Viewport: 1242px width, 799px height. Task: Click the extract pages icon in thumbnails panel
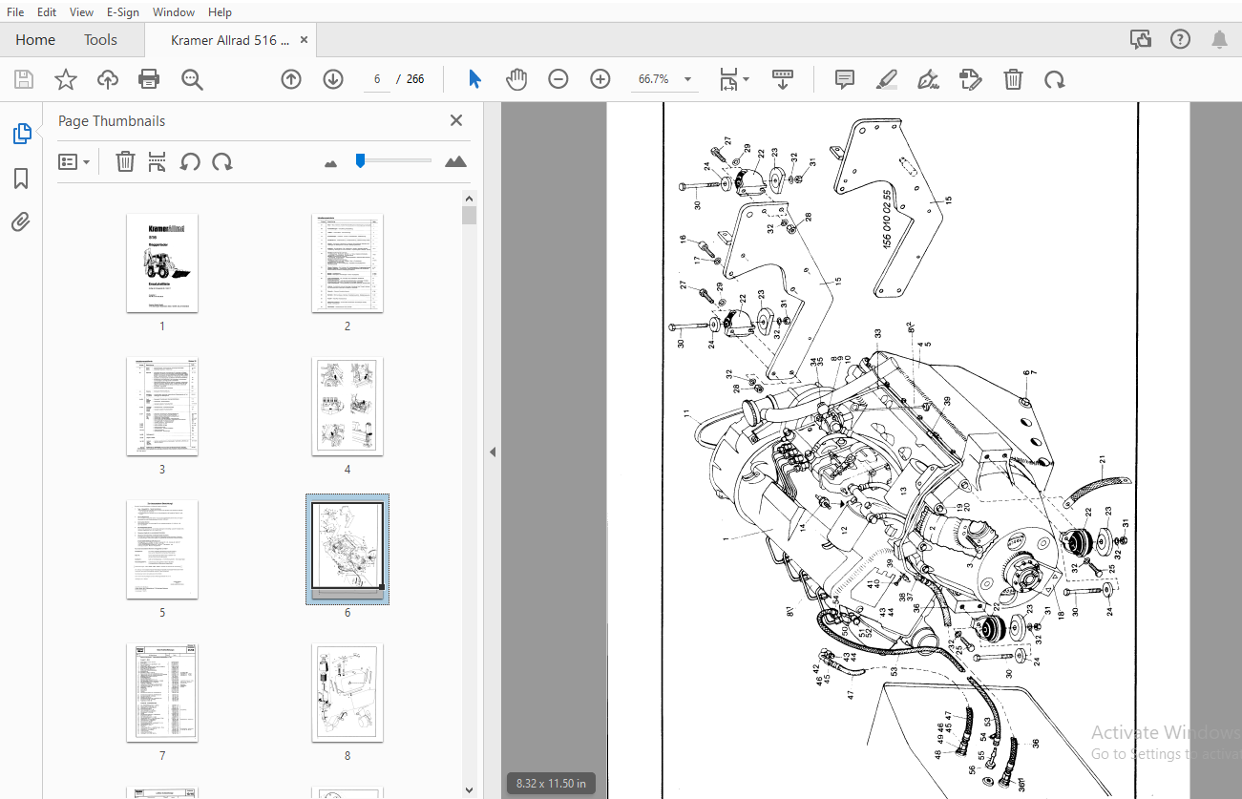tap(158, 161)
